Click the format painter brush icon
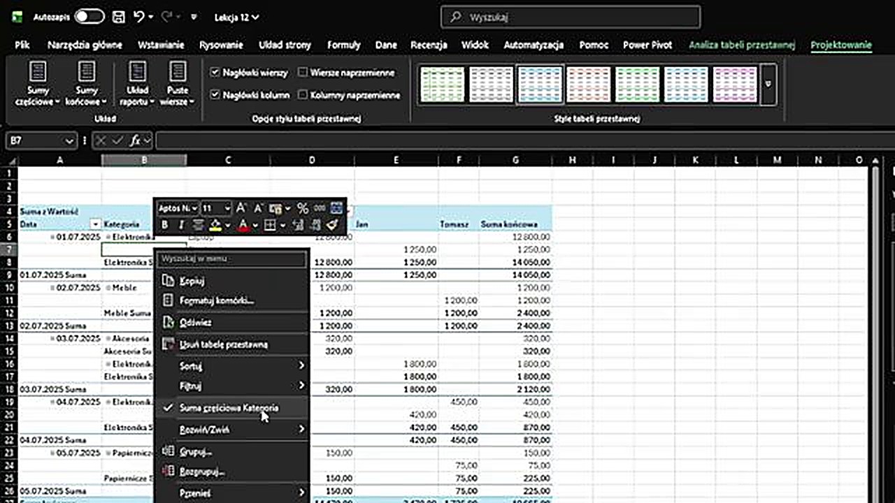Image resolution: width=895 pixels, height=503 pixels. (x=332, y=225)
